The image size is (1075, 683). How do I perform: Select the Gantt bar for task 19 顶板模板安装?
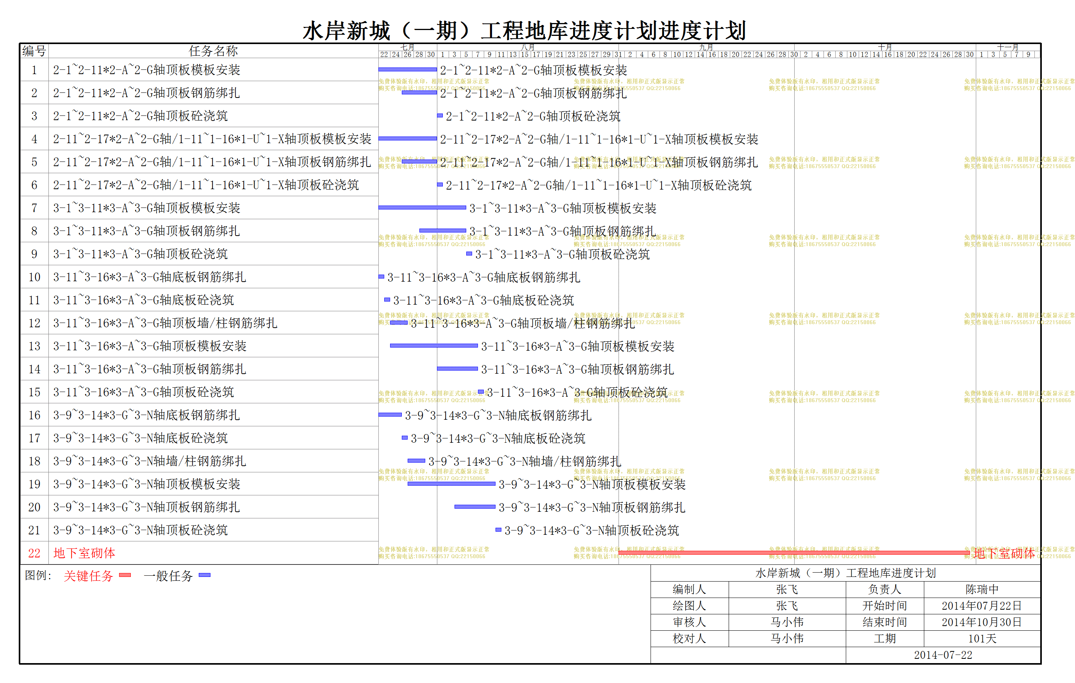[451, 483]
